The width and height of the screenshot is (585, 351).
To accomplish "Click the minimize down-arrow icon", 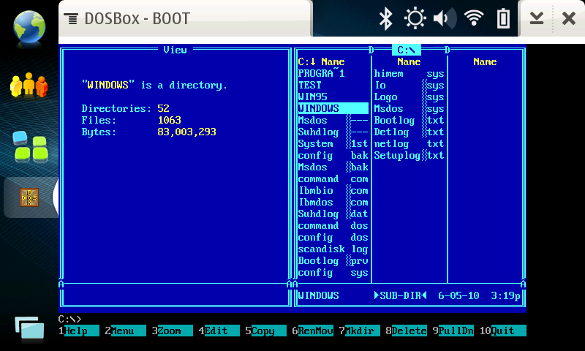I will 537,18.
